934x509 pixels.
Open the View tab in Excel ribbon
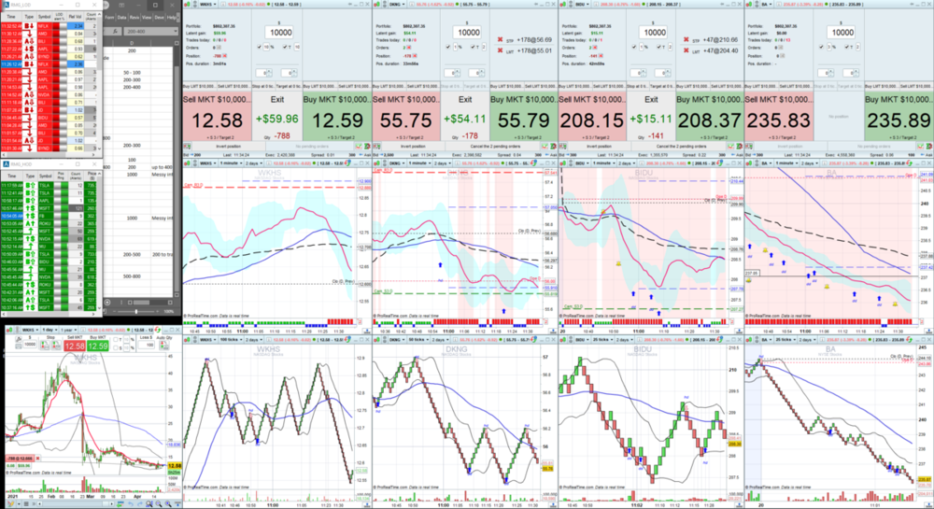pos(149,17)
